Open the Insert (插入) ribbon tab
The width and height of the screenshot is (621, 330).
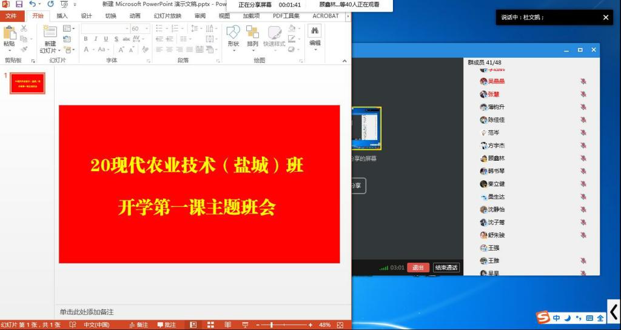click(62, 16)
